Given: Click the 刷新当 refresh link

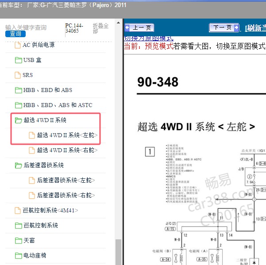Looking at the screenshot, I should coord(255,28).
